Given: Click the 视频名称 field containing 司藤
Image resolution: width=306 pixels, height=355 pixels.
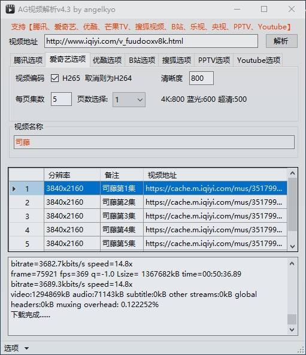Looking at the screenshot, I should [x=154, y=142].
